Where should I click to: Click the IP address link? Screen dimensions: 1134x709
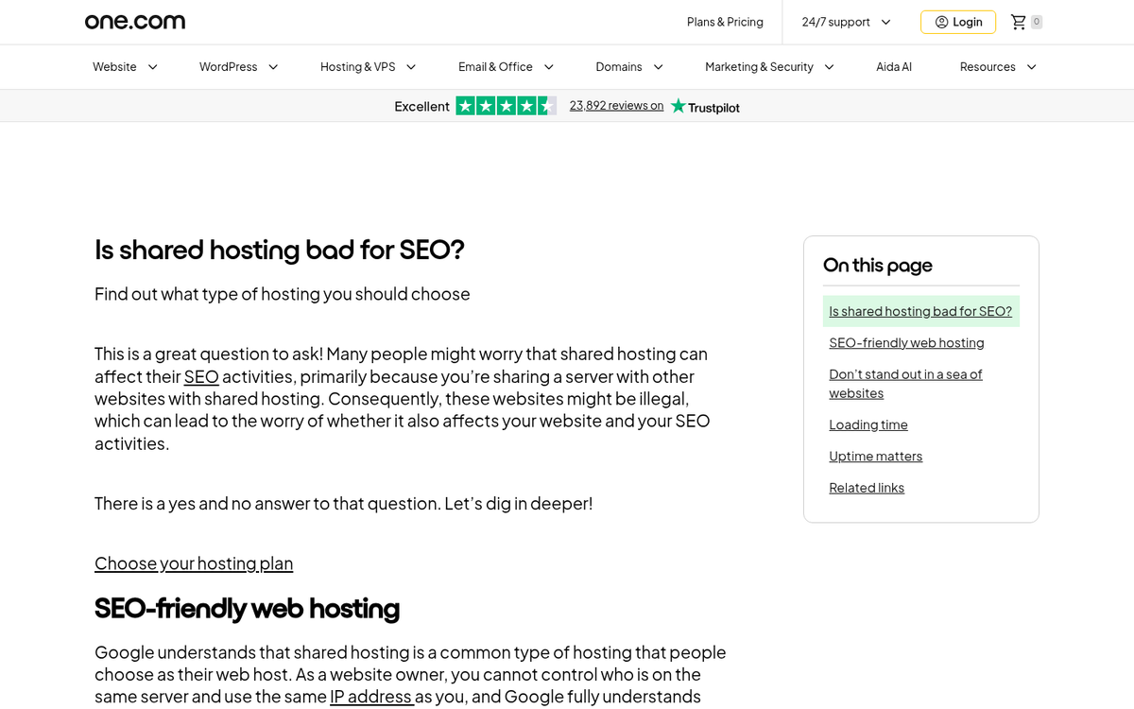coord(370,696)
